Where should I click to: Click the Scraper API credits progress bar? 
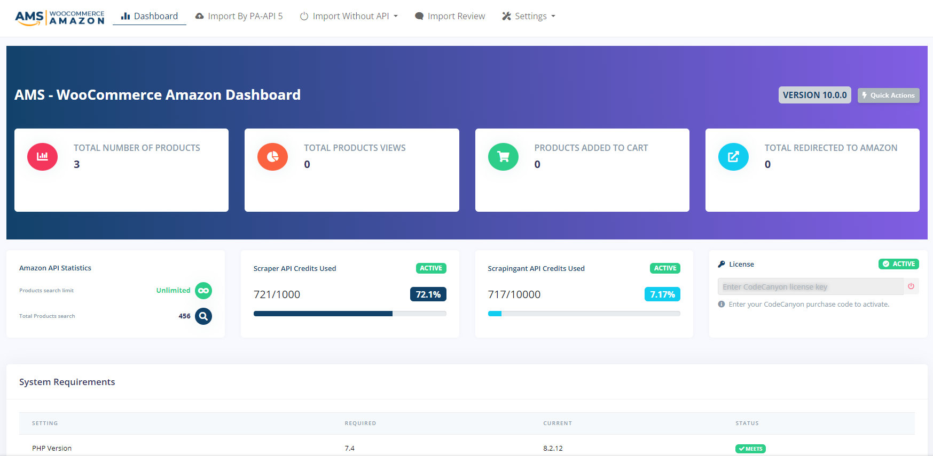tap(350, 314)
